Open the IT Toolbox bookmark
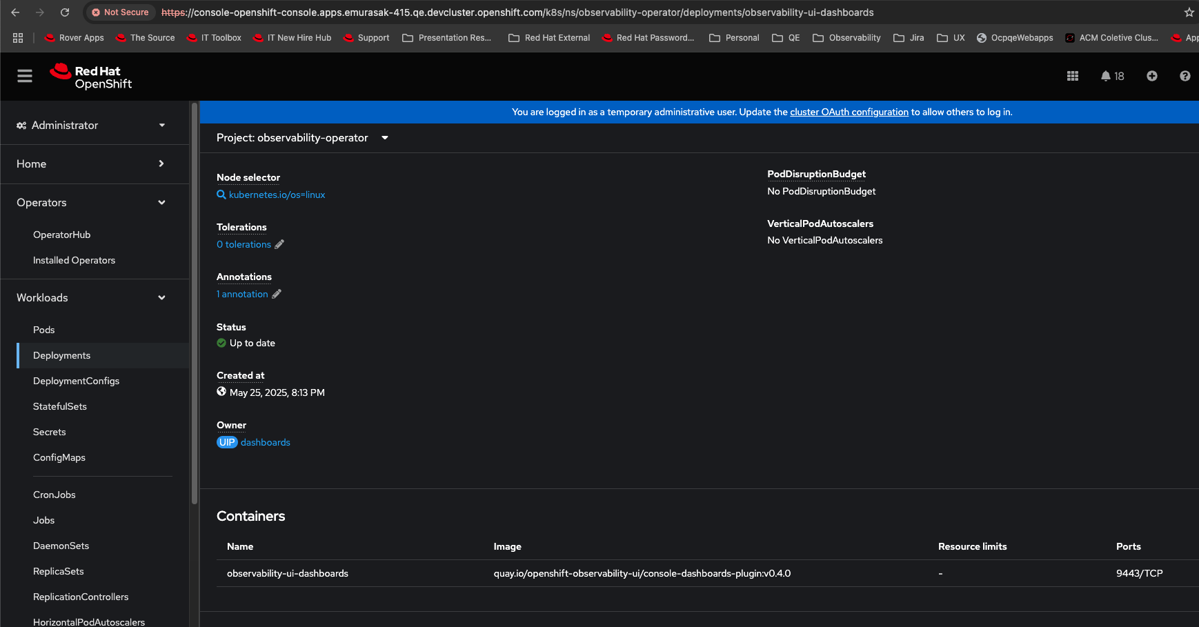 [214, 38]
